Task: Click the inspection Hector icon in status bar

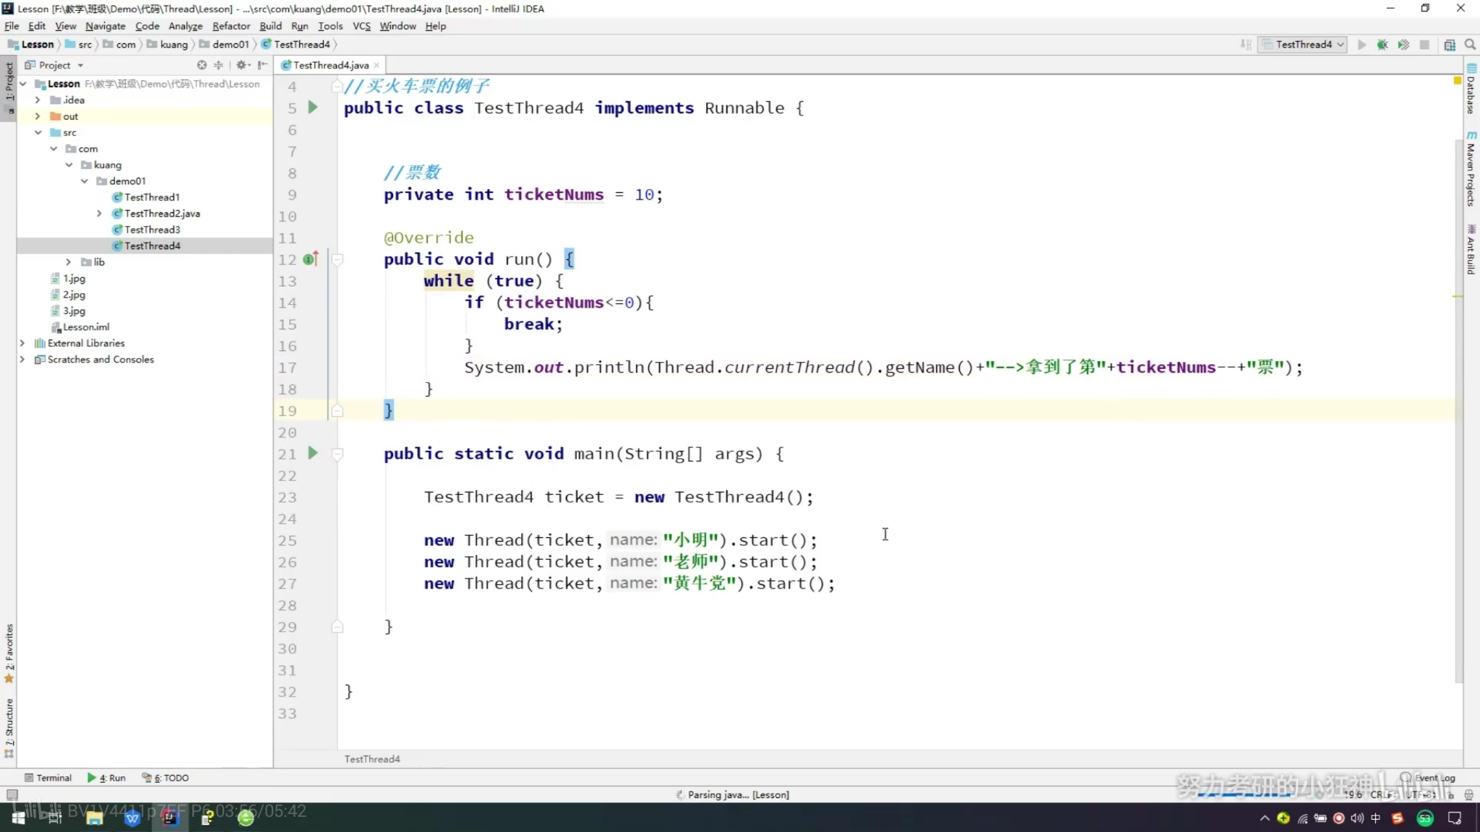Action: coord(1468,795)
